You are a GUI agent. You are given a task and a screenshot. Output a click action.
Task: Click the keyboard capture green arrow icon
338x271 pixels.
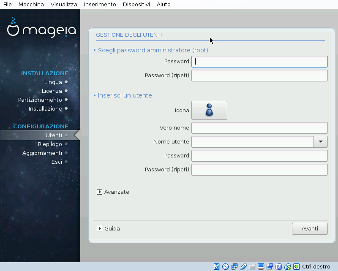click(x=297, y=267)
